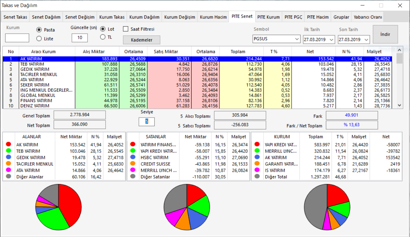Viewport: 410px width, 237px height.
Task: Click the Fark value 49.901
Action: 352,115
